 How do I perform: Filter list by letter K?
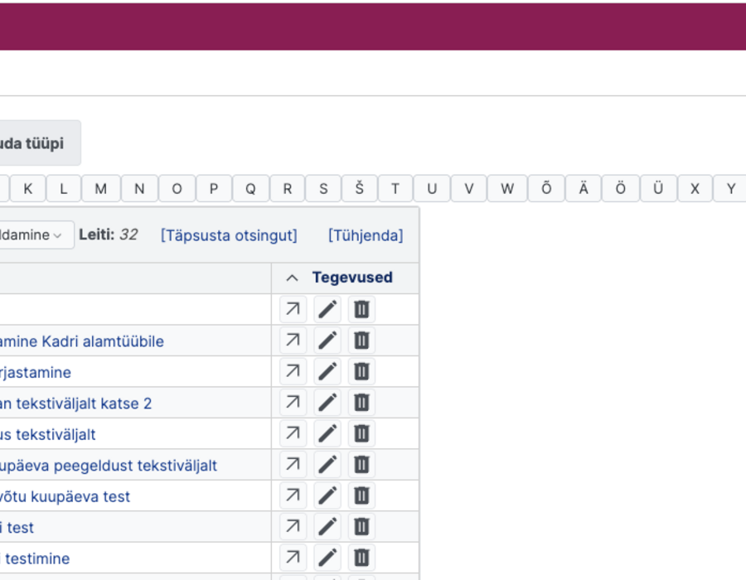tap(28, 189)
